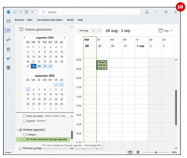Screen dimensions: 187x158
Task: Go to previous week arrow
Action: tap(94, 31)
